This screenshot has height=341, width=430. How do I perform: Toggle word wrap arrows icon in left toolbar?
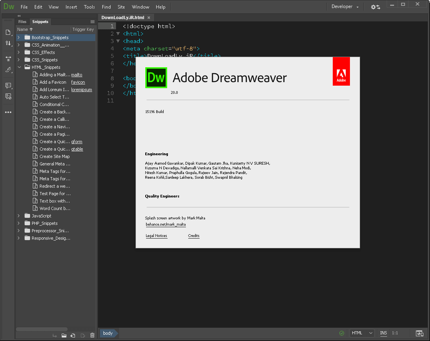8,43
